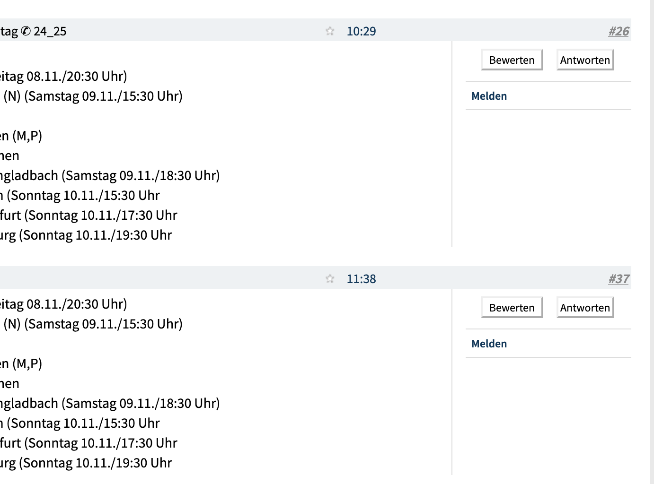Viewport: 654px width, 484px height.
Task: Select the star next to the 11:38 timestamp
Action: pos(330,279)
